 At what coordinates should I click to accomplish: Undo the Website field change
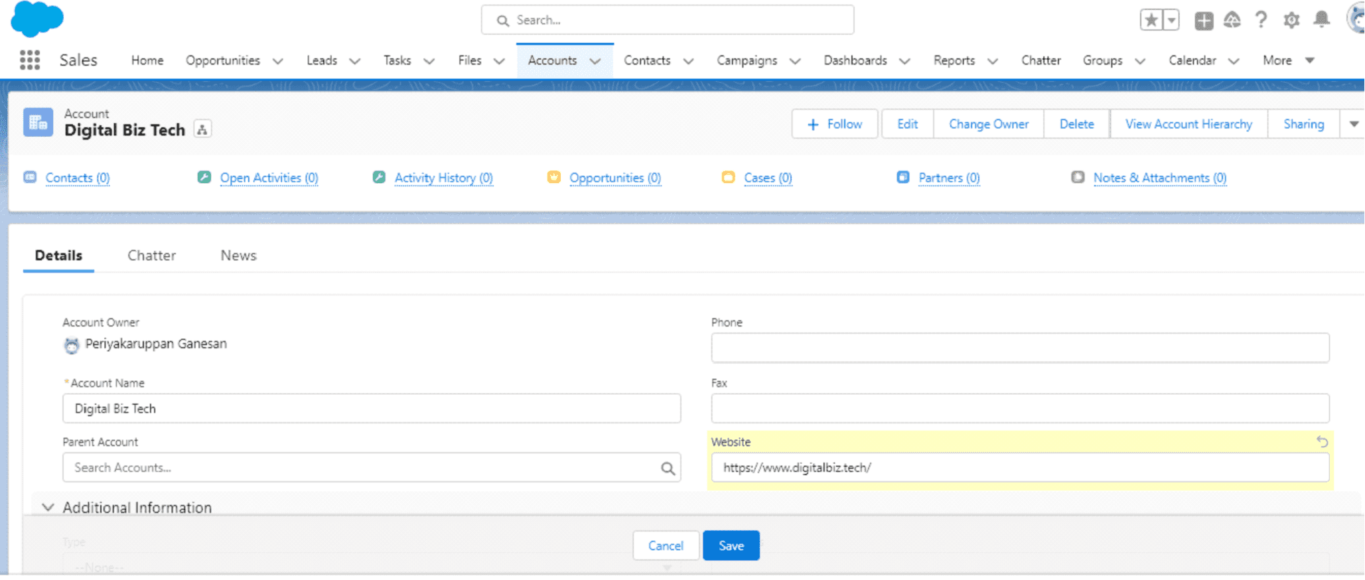(x=1322, y=442)
